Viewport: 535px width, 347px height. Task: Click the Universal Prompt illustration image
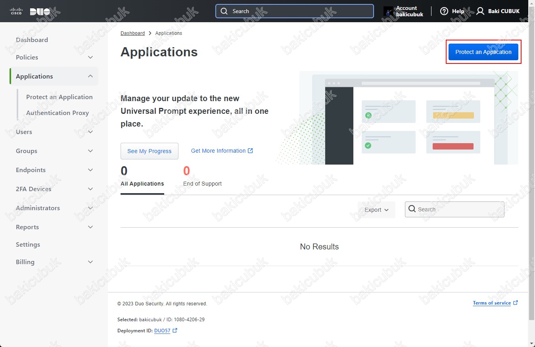(397, 118)
